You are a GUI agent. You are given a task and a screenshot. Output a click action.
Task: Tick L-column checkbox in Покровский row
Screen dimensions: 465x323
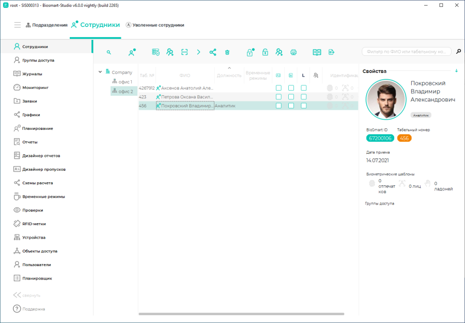click(x=303, y=106)
